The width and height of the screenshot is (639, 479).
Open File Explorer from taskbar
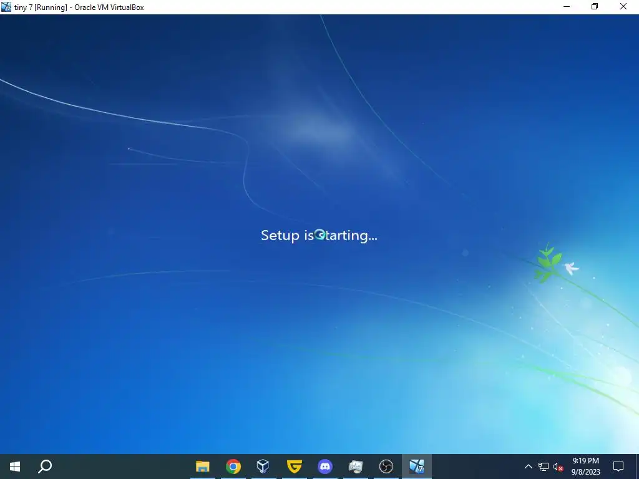point(203,467)
